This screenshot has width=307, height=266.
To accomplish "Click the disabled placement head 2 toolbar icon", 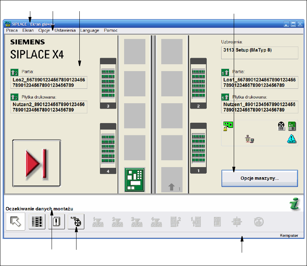I will [117, 222].
